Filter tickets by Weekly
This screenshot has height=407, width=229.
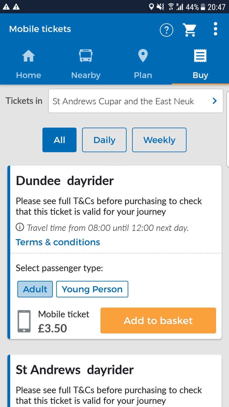pos(159,140)
